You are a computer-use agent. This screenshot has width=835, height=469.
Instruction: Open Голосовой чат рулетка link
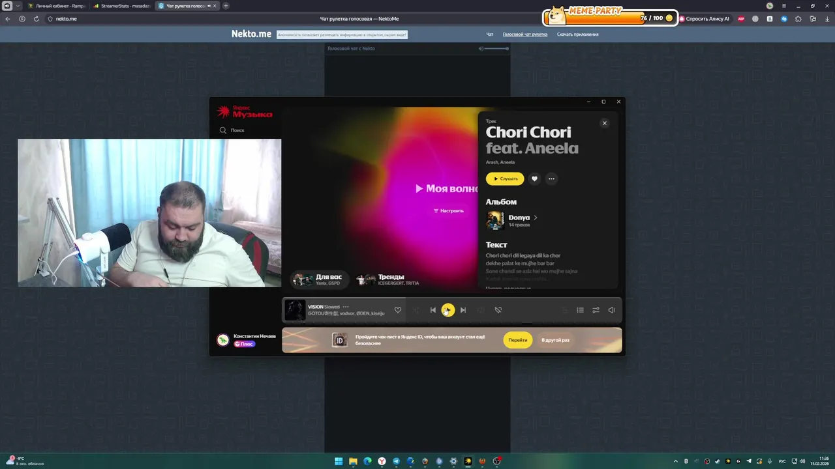coord(525,34)
